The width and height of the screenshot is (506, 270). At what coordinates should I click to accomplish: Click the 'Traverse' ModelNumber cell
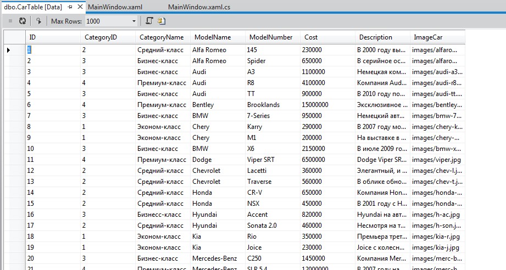[273, 182]
